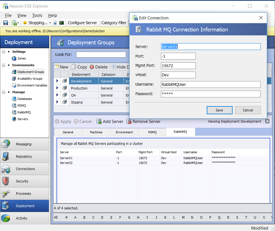Click the greyed Cancel icon in the details toolbar
The image size is (275, 231).
(x=76, y=121)
